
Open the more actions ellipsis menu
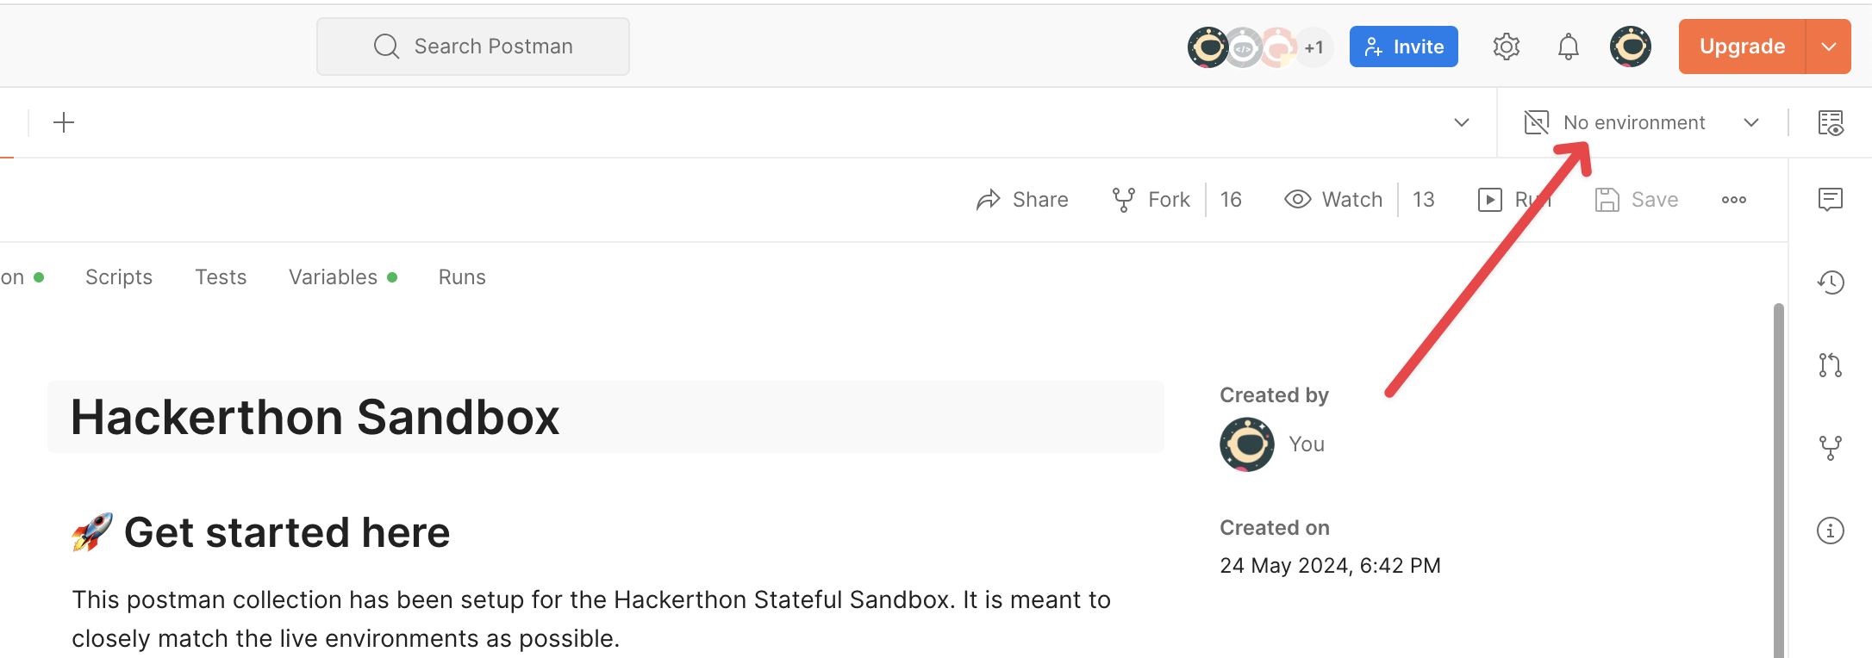coord(1733,200)
